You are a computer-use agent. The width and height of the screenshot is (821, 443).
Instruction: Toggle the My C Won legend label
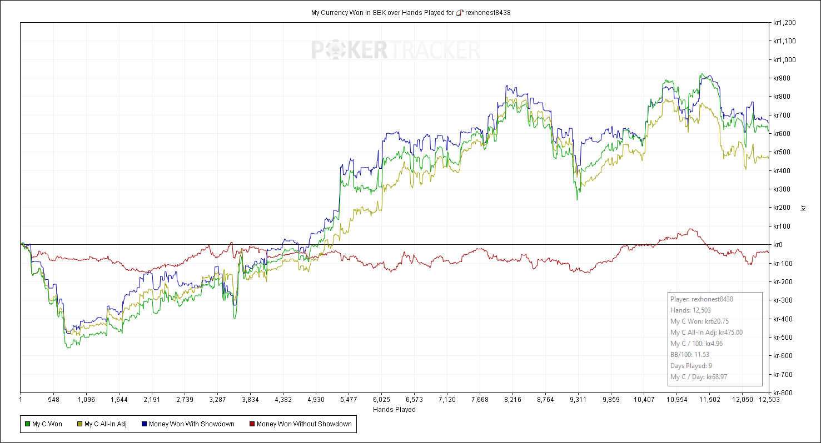(x=47, y=424)
